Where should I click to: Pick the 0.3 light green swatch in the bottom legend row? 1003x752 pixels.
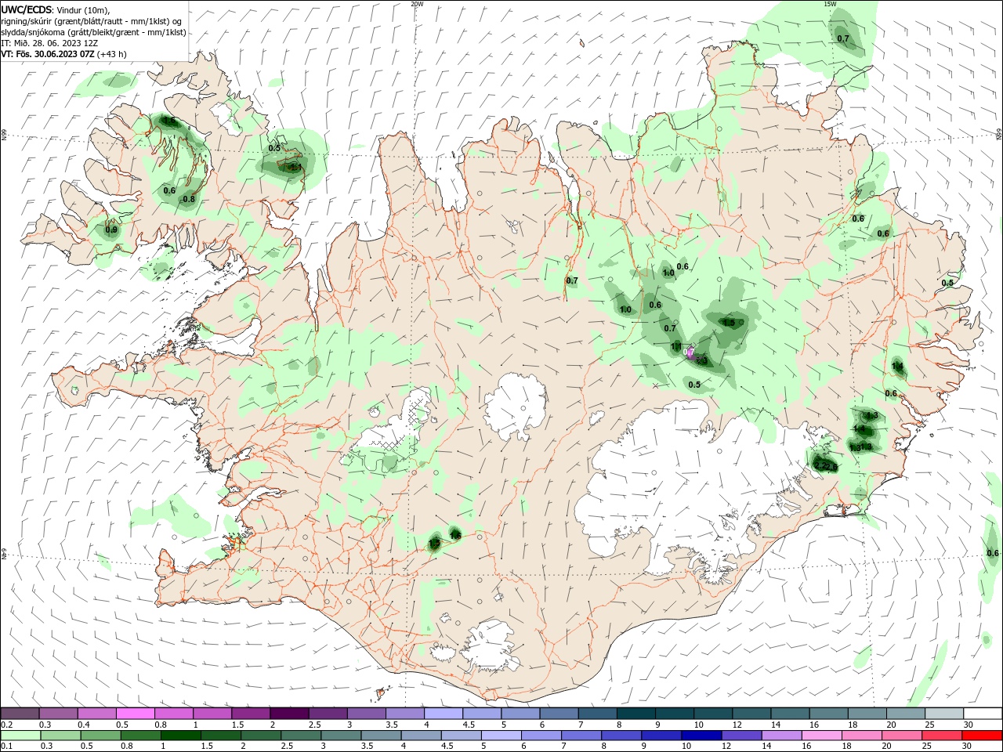[60, 735]
